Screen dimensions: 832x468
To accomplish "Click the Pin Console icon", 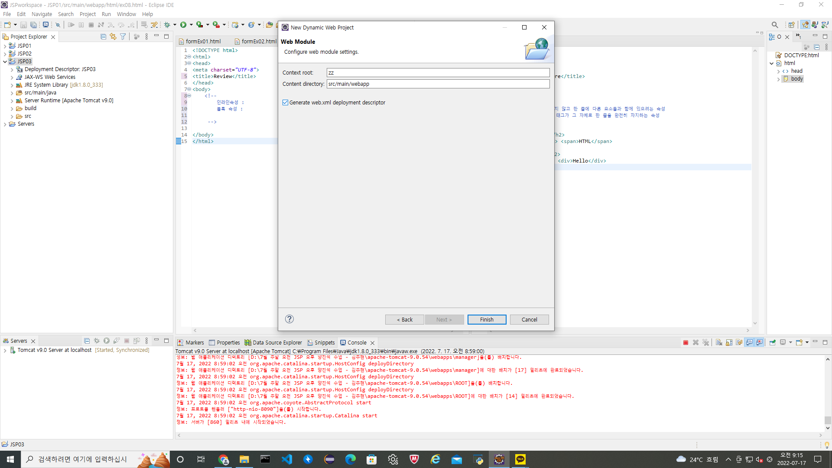I will pyautogui.click(x=773, y=343).
